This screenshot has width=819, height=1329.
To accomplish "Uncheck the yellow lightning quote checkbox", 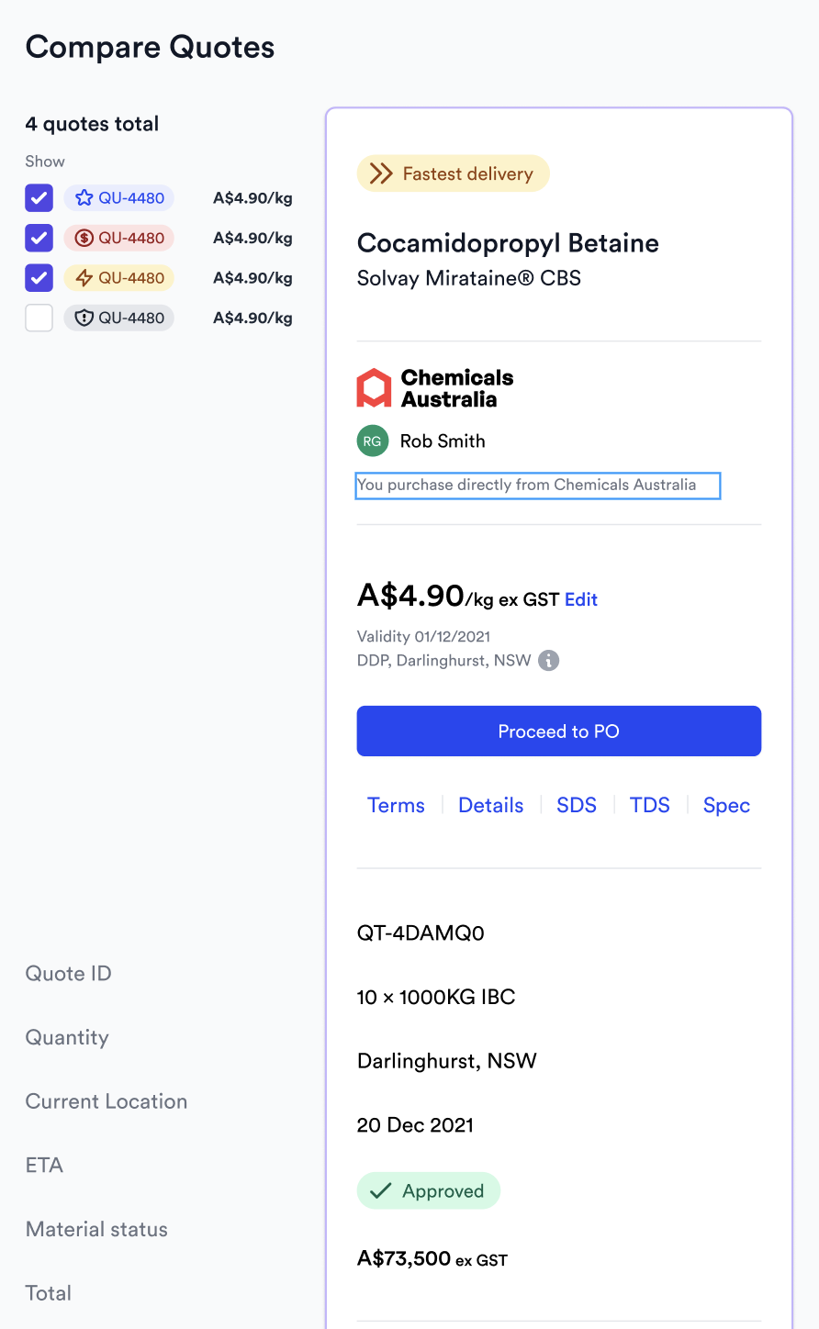I will click(39, 277).
